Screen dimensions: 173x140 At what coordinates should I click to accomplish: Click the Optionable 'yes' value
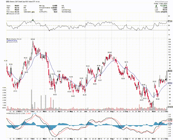[x=33, y=12]
